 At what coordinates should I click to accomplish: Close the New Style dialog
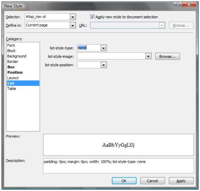point(189,5)
